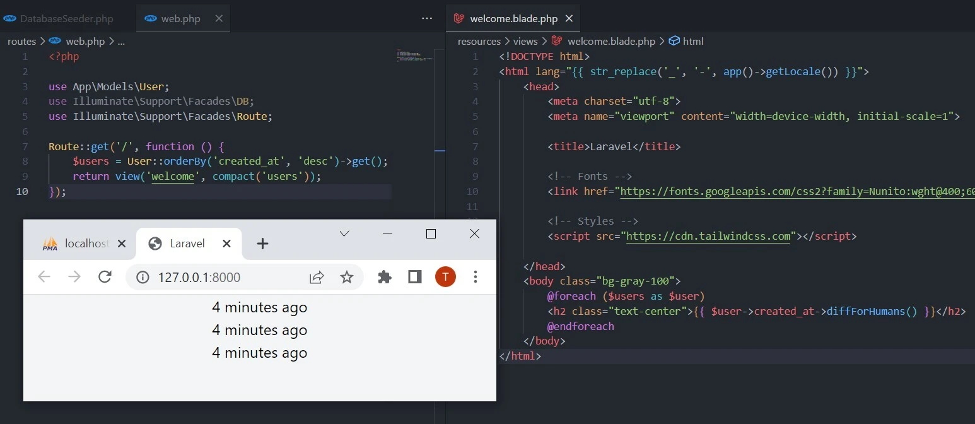
Task: Reload the page in the Chrome window
Action: pyautogui.click(x=105, y=277)
